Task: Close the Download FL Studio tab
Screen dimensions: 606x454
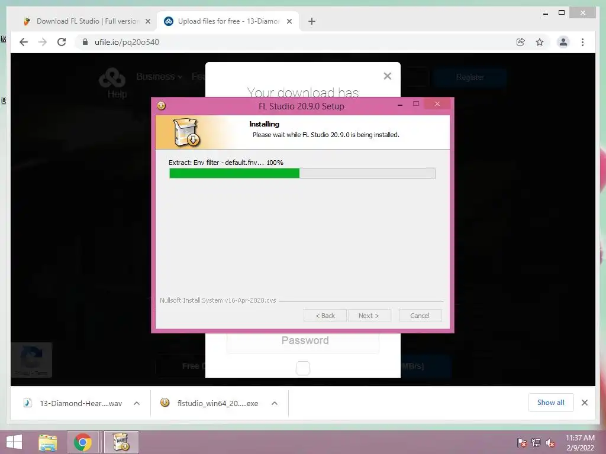Action: tap(147, 22)
